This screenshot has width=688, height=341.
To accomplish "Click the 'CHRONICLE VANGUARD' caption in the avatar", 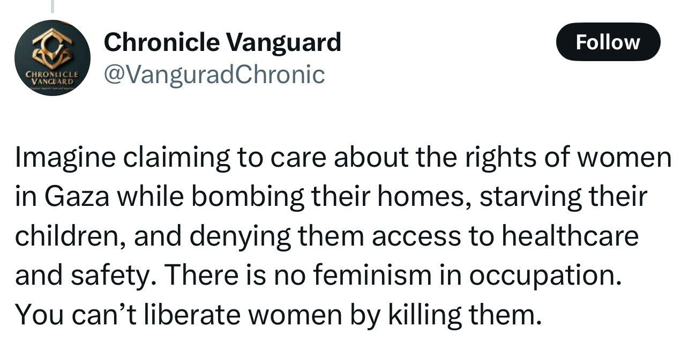I will click(53, 79).
